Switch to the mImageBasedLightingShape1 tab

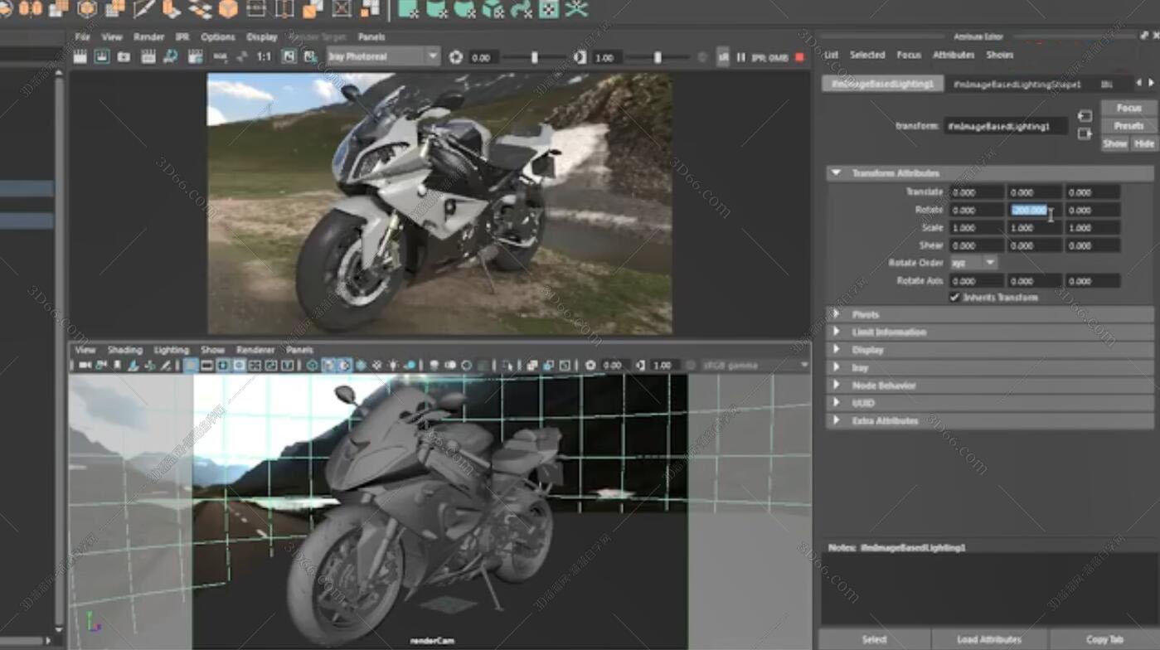(1017, 85)
